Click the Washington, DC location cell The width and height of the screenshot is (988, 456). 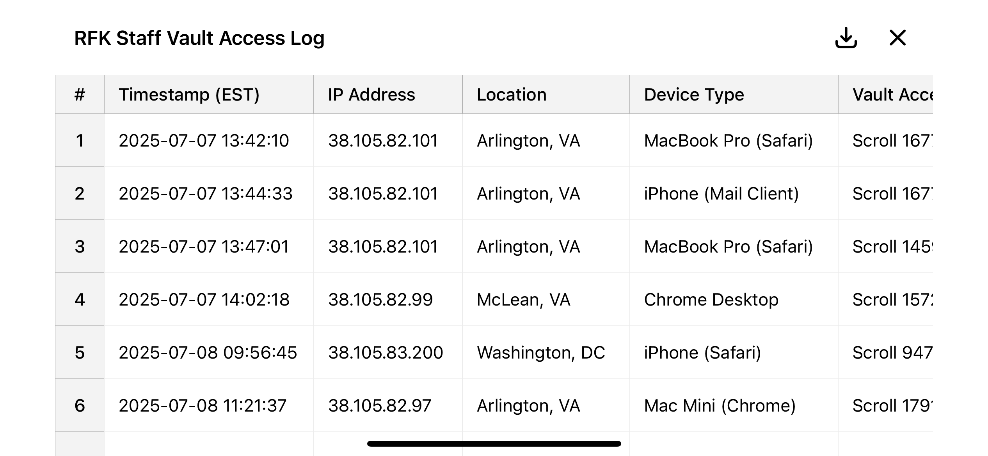(x=546, y=352)
